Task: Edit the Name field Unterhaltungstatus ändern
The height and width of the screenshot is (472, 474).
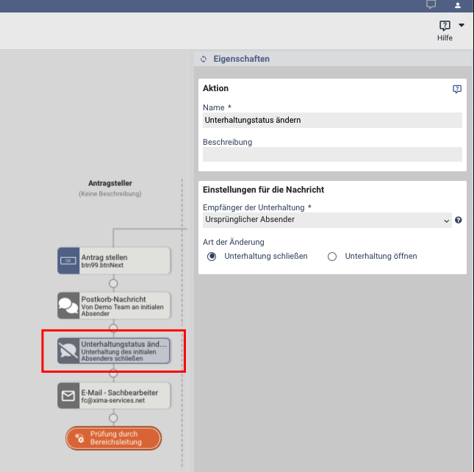Action: click(x=332, y=120)
